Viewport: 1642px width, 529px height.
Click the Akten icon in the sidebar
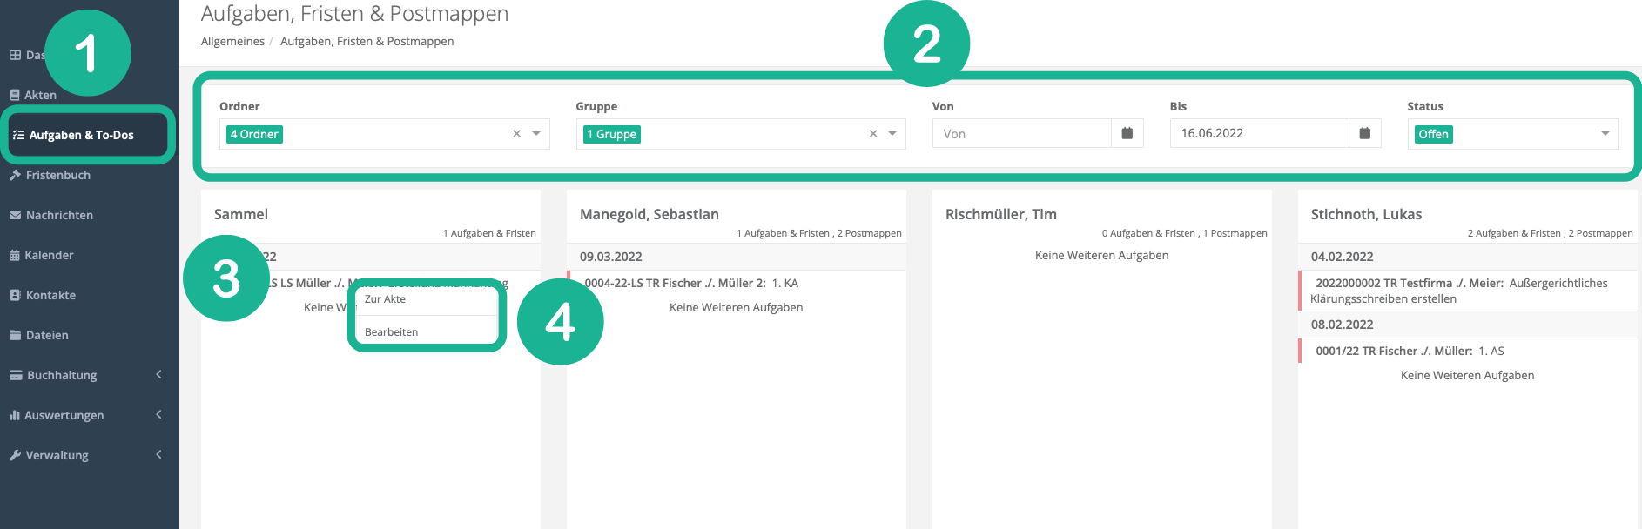15,95
